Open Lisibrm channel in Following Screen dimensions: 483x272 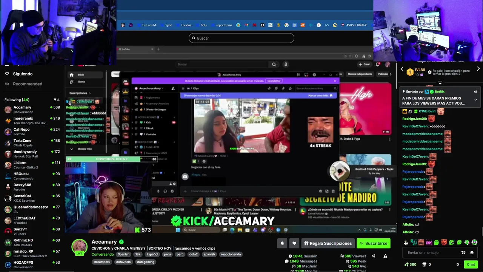[32, 165]
